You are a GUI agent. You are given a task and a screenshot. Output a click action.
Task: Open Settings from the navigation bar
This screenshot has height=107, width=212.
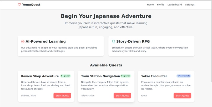point(190,4)
